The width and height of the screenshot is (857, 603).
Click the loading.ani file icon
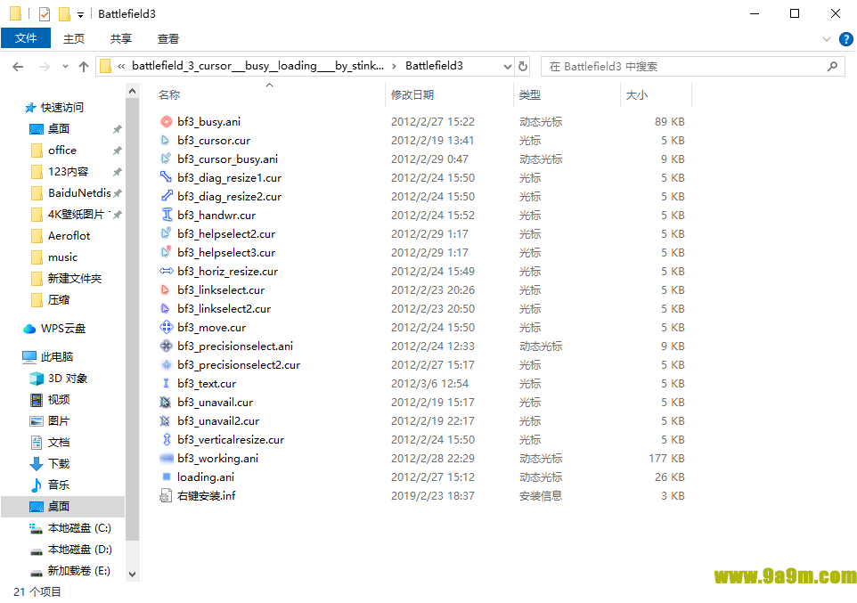167,477
